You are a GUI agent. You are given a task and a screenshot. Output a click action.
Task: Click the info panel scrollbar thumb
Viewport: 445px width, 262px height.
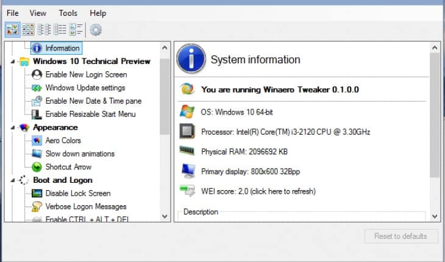[435, 115]
